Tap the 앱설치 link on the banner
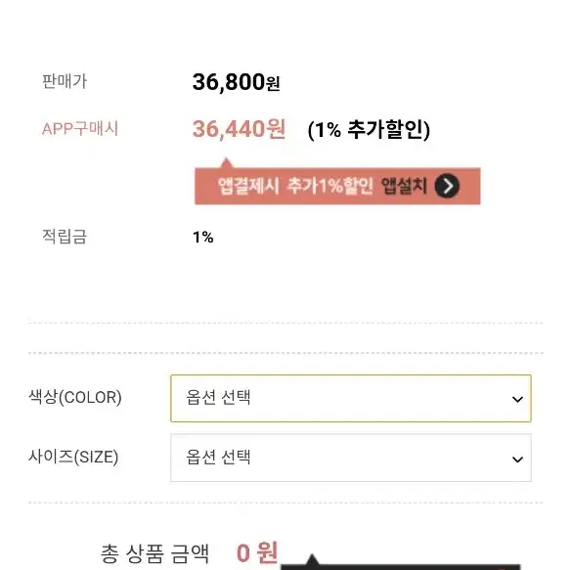 click(x=404, y=186)
